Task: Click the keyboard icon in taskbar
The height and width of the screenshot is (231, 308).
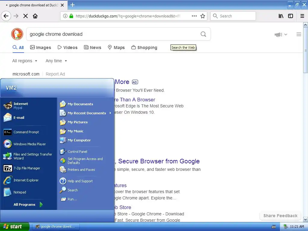Action: [x=273, y=227]
